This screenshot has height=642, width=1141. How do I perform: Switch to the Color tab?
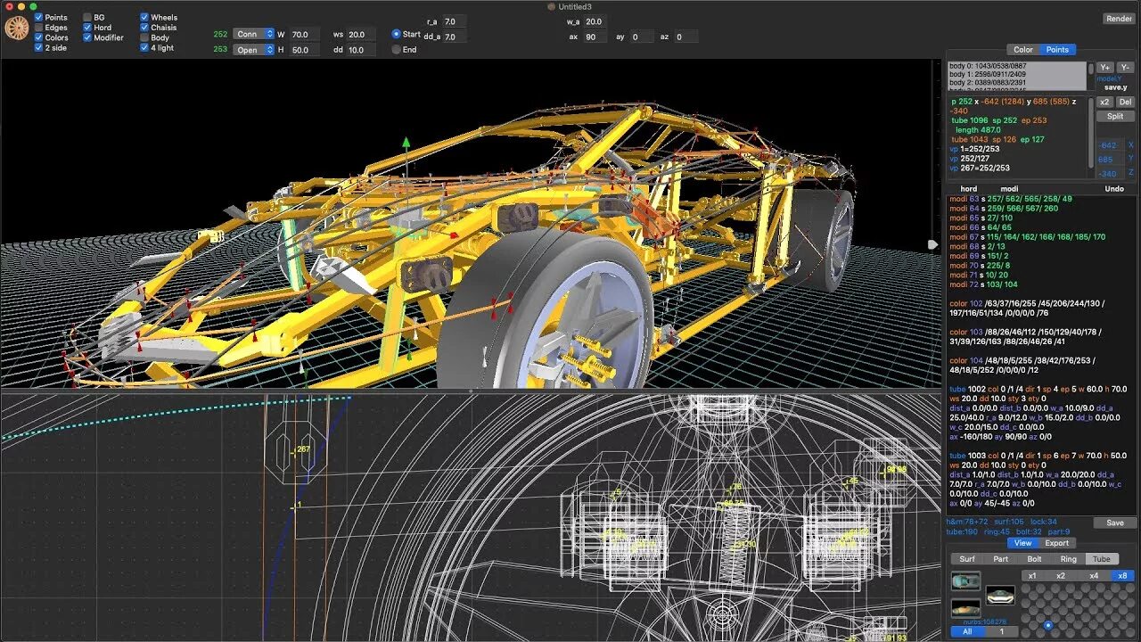point(1023,50)
